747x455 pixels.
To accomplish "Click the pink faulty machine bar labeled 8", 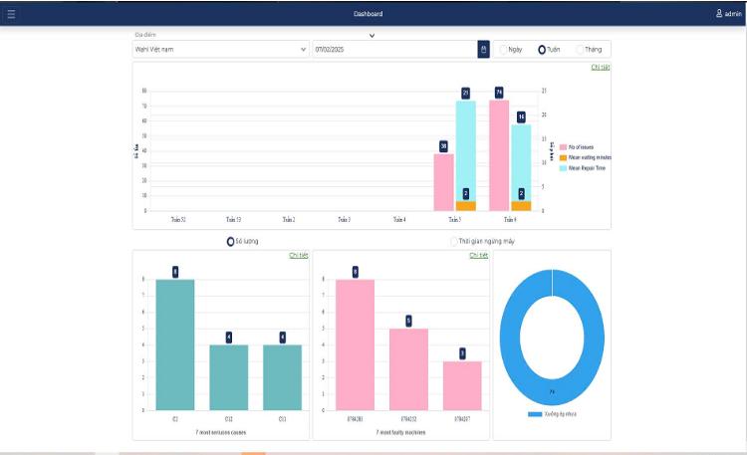I will pyautogui.click(x=355, y=344).
